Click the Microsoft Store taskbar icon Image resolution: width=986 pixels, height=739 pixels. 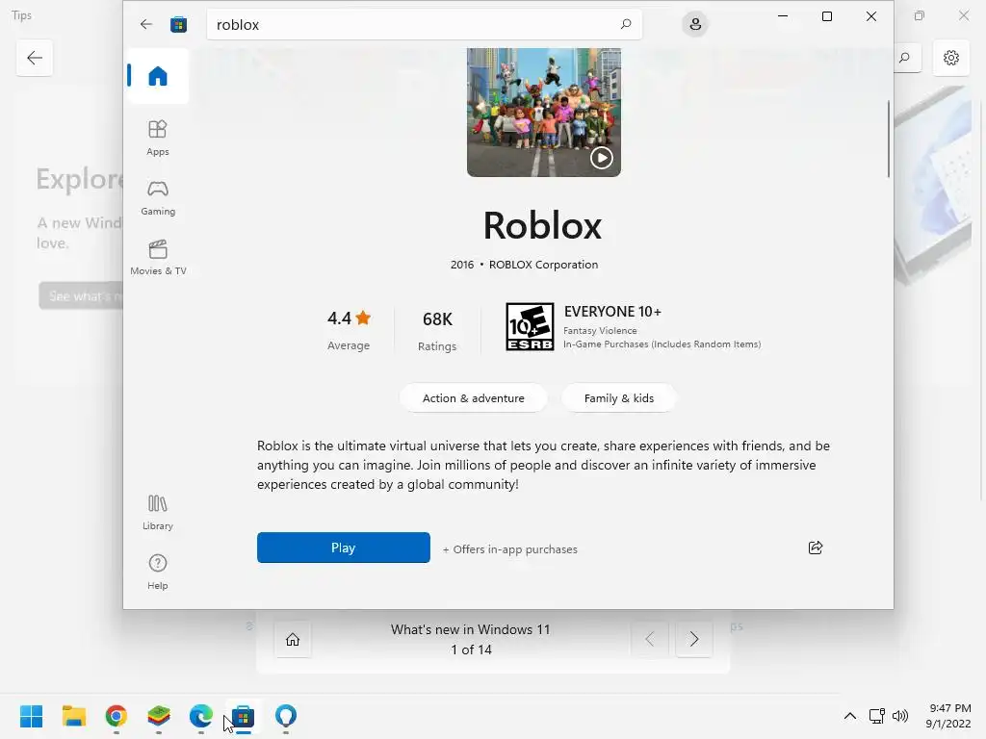tap(244, 716)
